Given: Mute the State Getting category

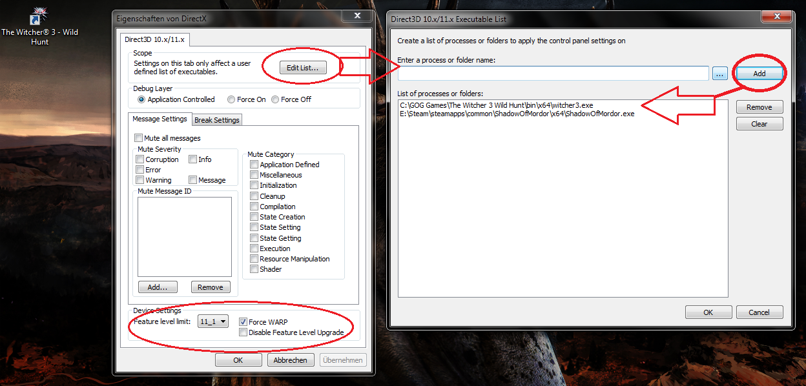Looking at the screenshot, I should point(254,238).
